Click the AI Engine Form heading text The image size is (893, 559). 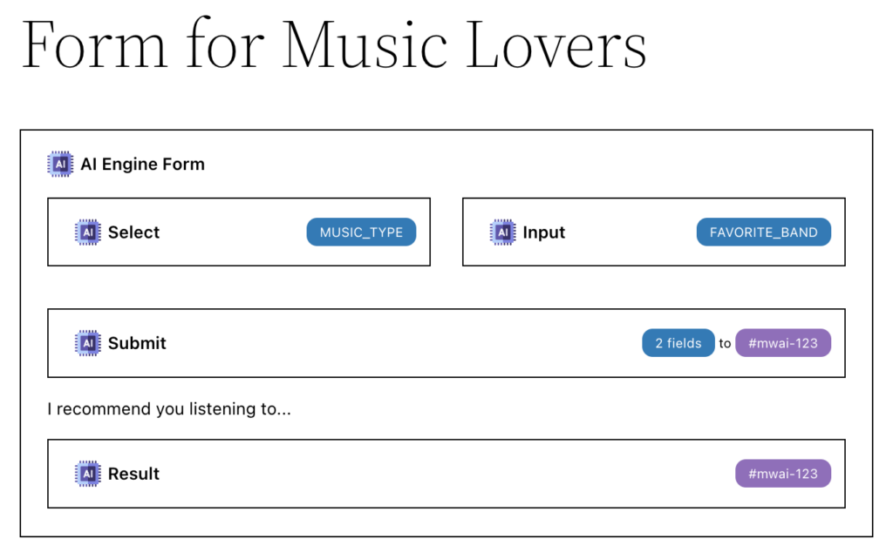coord(142,165)
